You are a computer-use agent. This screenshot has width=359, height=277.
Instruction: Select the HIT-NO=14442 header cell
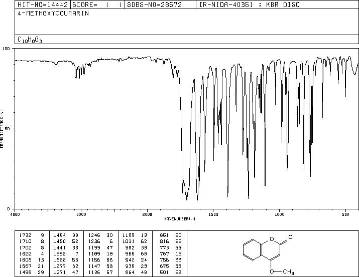pyautogui.click(x=43, y=5)
